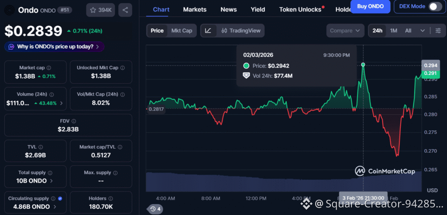Viewport: 447px width, 215px height.
Task: Open the Markets tab
Action: point(195,9)
